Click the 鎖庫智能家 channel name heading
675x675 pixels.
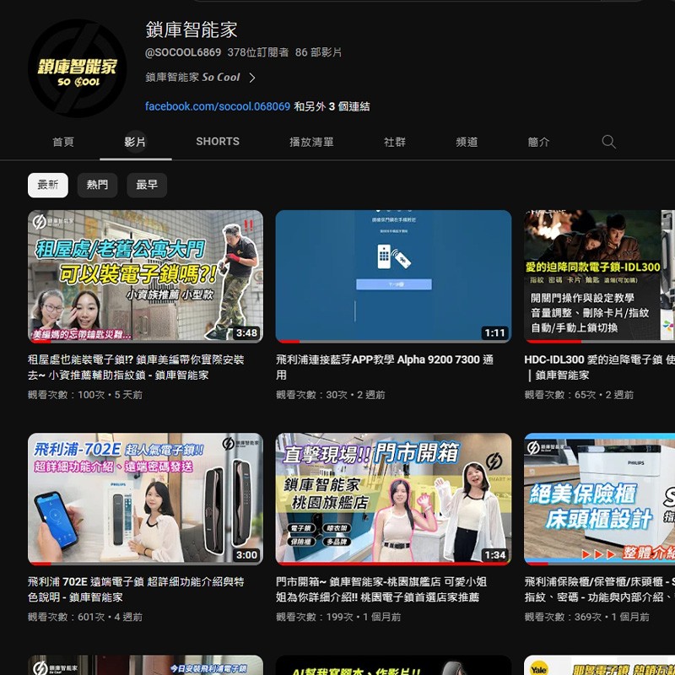pos(192,30)
